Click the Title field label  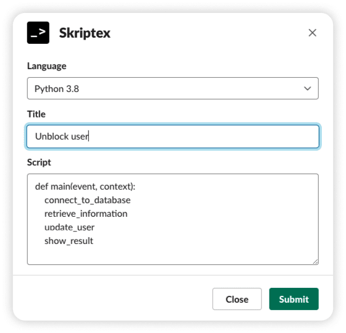click(x=36, y=114)
